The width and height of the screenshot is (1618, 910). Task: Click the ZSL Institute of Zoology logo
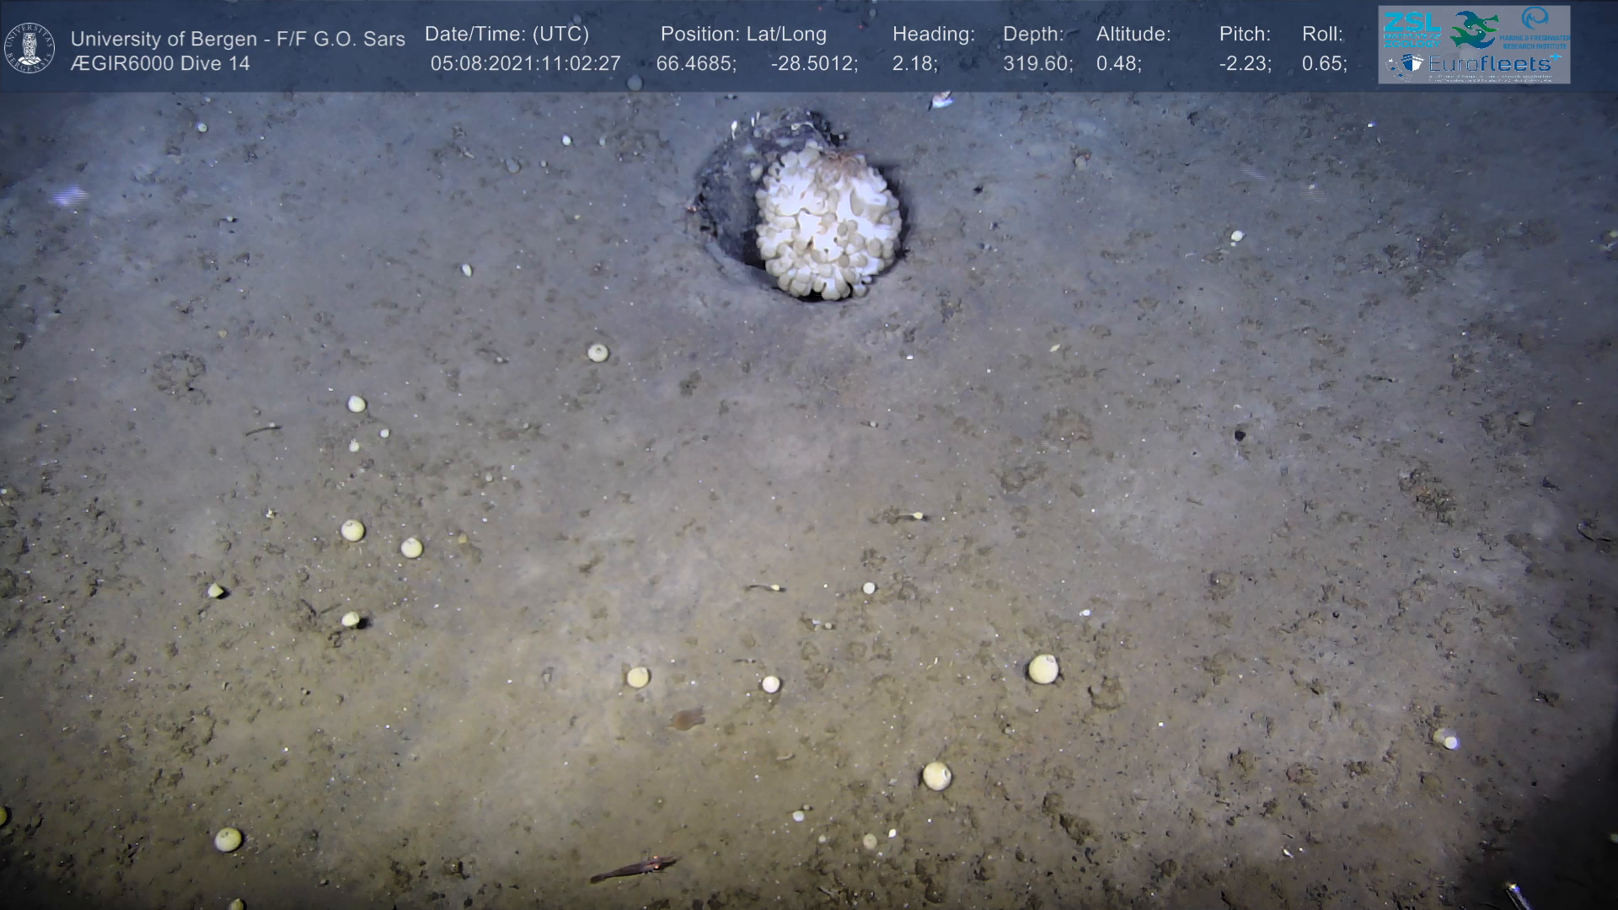pos(1412,28)
